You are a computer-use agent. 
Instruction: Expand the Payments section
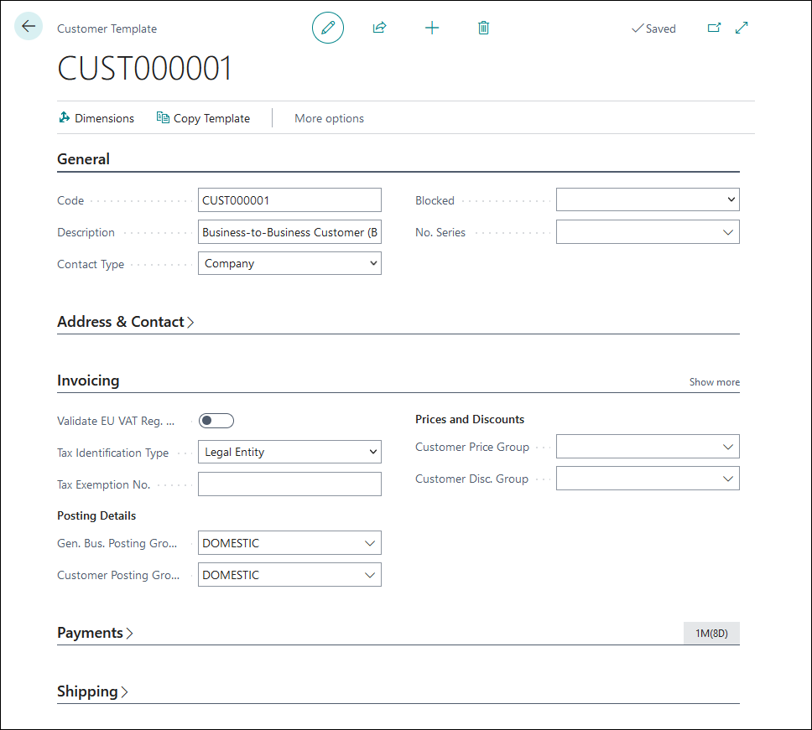(95, 633)
